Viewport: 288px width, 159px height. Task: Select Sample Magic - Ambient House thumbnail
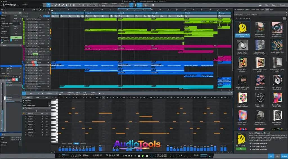(x=260, y=30)
